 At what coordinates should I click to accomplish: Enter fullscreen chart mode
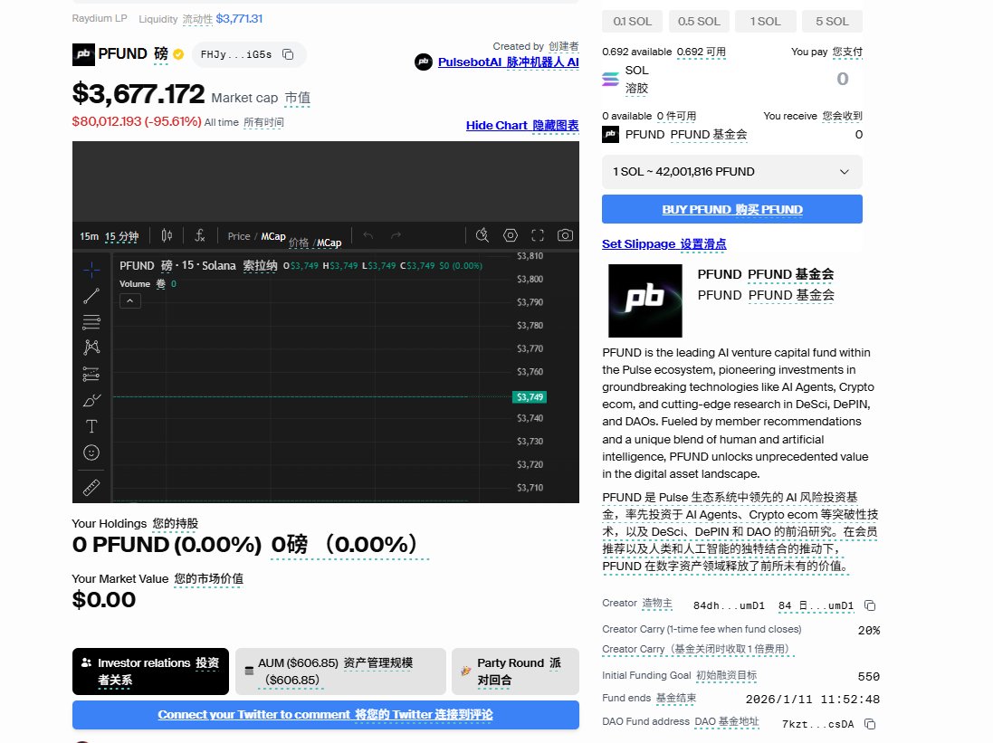coord(538,235)
